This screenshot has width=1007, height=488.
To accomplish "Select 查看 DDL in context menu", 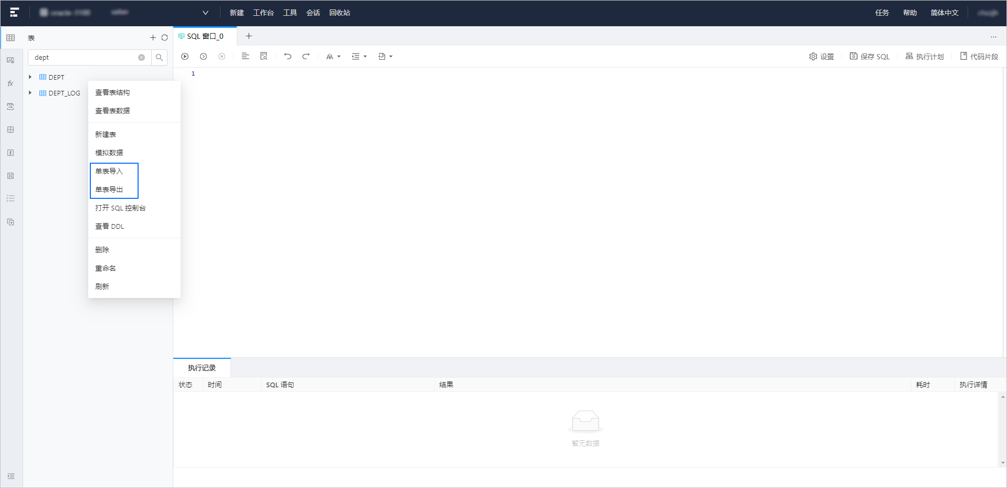I will [x=110, y=226].
